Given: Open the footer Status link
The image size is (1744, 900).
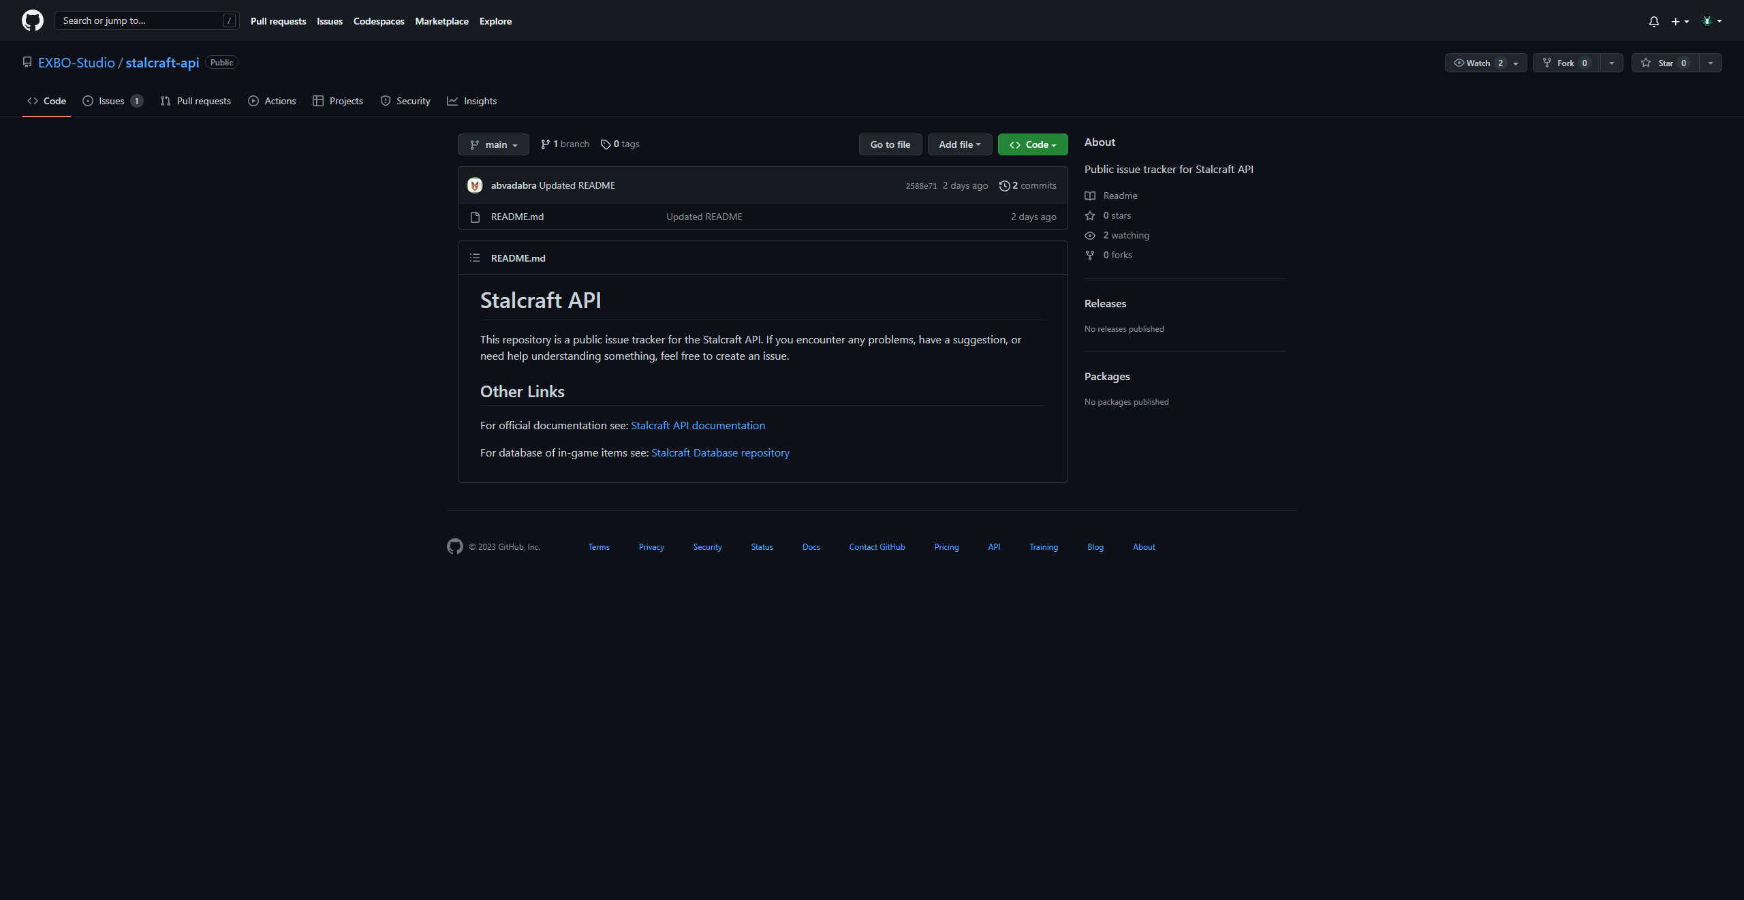Looking at the screenshot, I should pyautogui.click(x=762, y=547).
